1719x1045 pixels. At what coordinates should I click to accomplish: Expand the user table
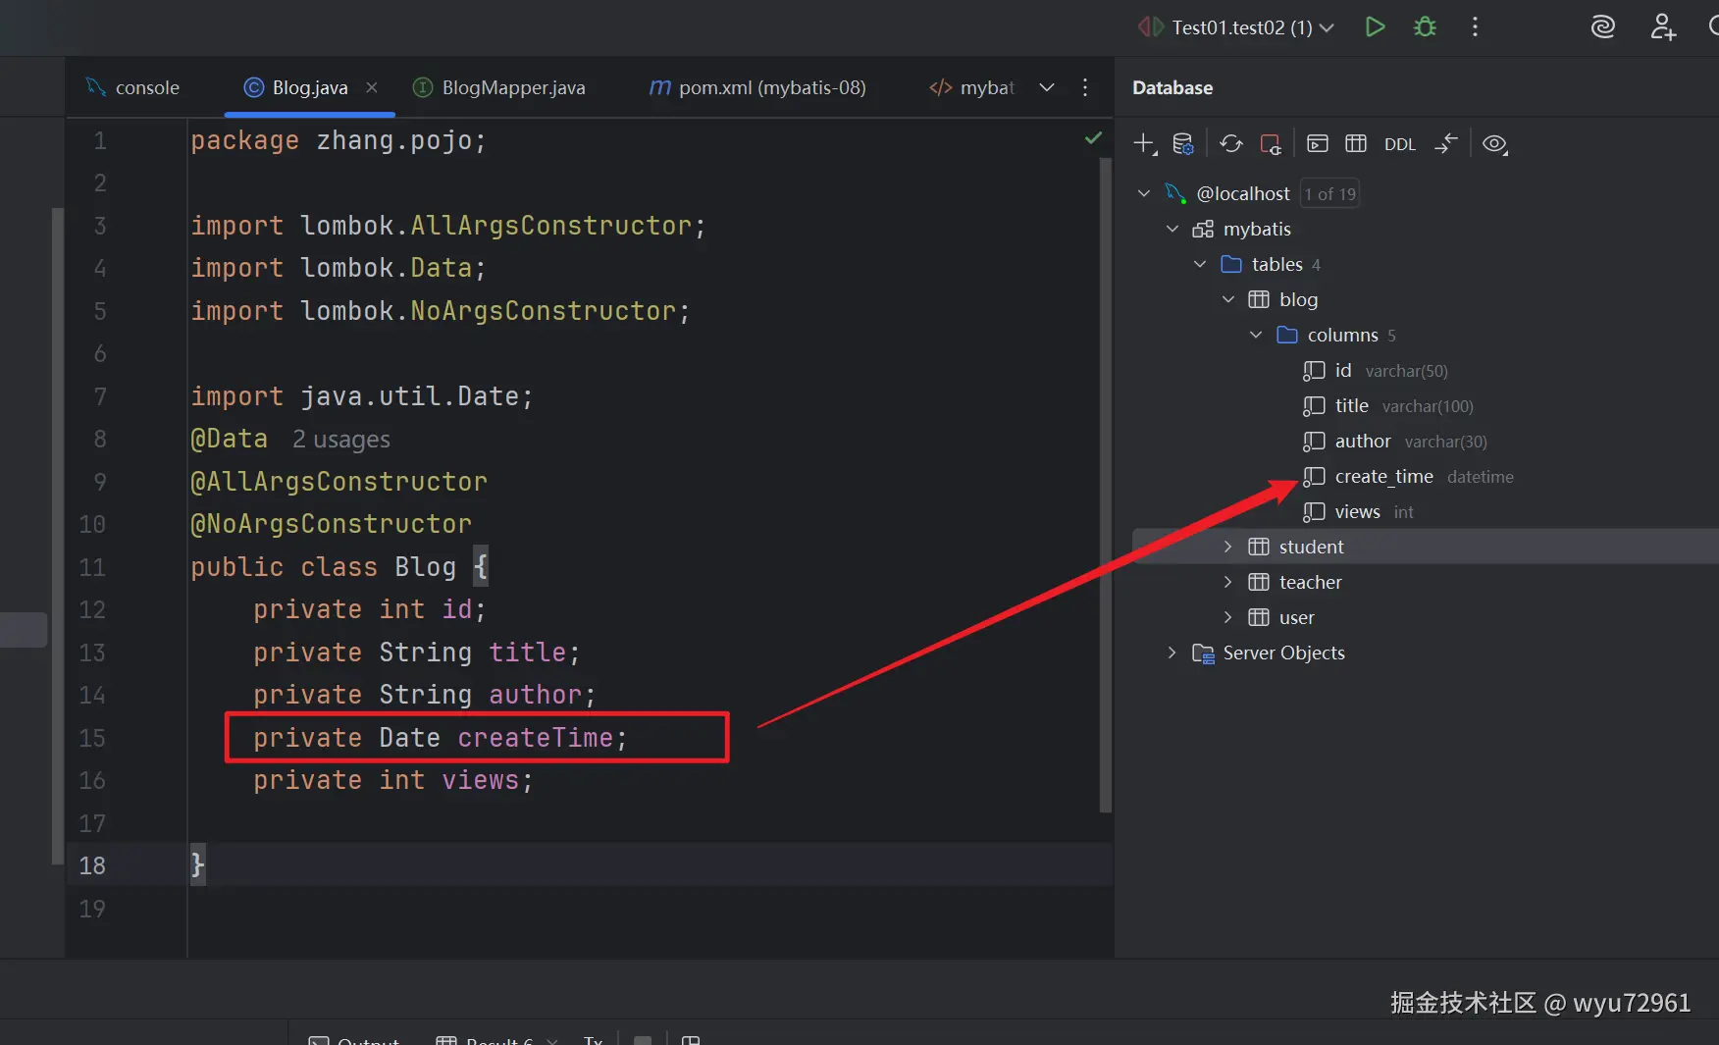click(1228, 617)
